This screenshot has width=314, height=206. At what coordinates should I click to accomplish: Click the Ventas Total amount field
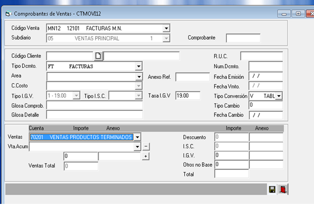(81, 166)
